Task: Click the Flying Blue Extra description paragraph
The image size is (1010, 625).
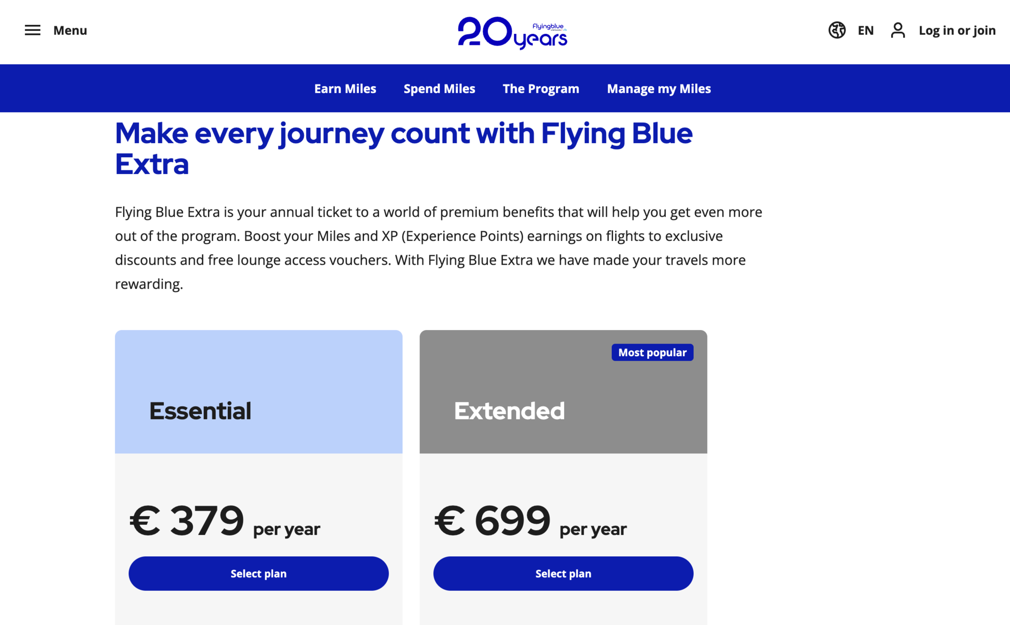Action: tap(439, 247)
